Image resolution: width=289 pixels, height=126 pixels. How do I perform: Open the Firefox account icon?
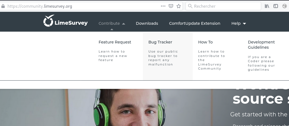tap(285, 6)
